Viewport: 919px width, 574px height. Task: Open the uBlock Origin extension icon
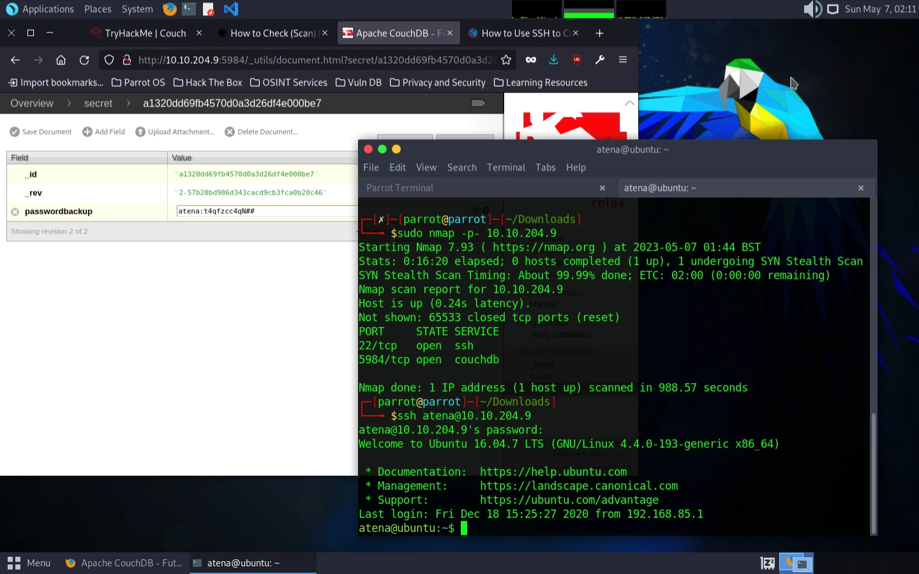(577, 60)
